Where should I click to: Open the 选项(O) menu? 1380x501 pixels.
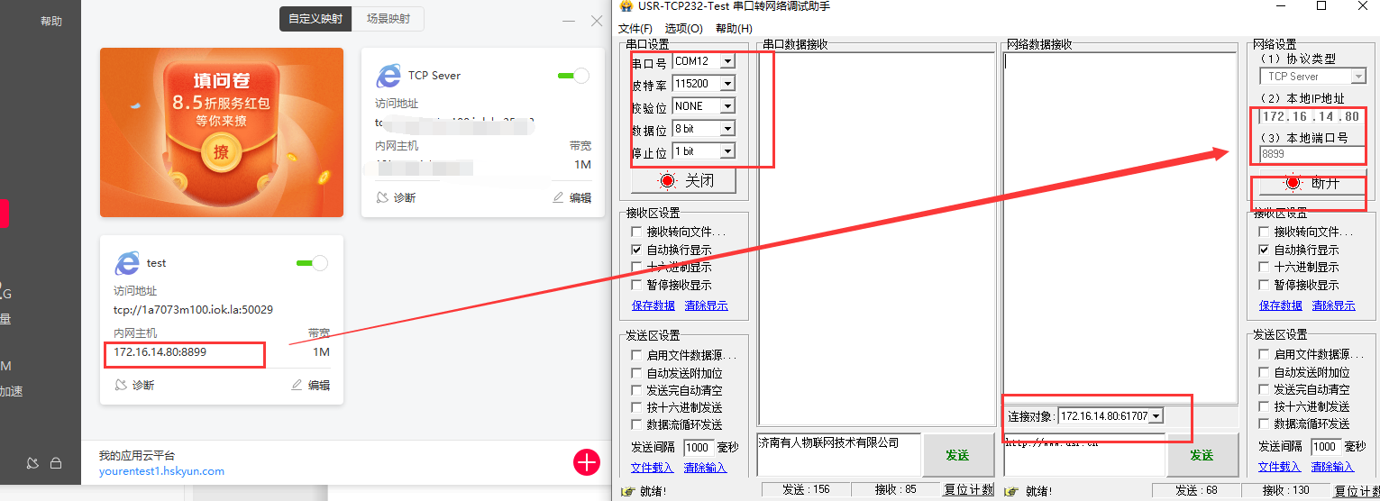[x=683, y=29]
